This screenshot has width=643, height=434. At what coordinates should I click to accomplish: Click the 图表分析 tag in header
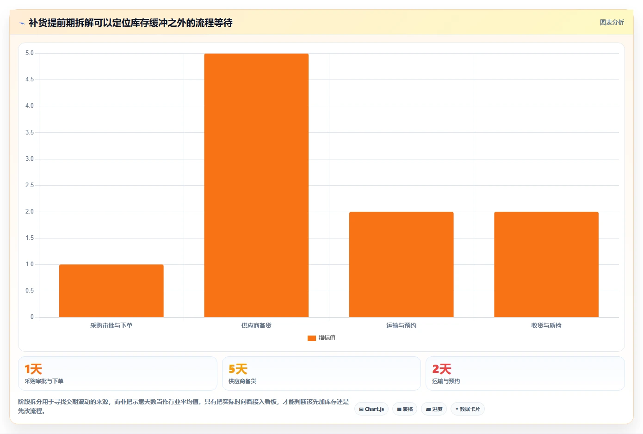612,22
